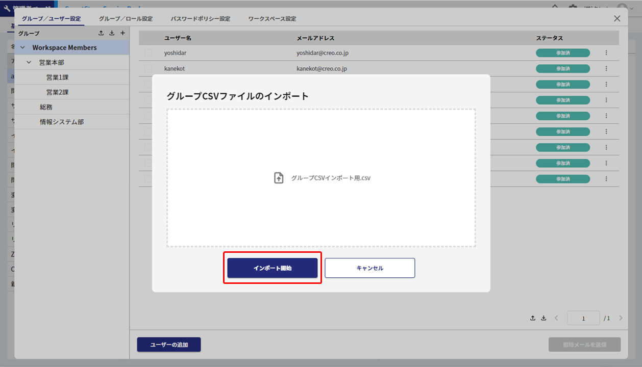Viewport: 642px width, 367px height.
Task: Collapse the Workspace Members group
Action: 22,48
